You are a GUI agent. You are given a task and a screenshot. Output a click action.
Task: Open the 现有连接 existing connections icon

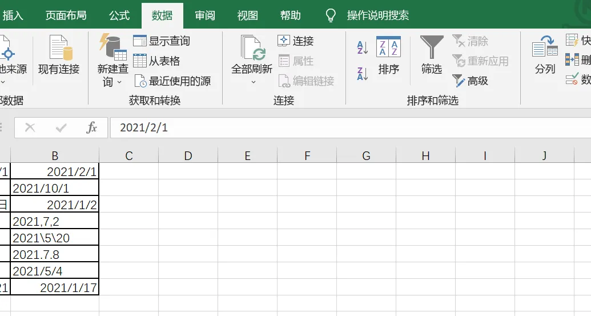[61, 48]
